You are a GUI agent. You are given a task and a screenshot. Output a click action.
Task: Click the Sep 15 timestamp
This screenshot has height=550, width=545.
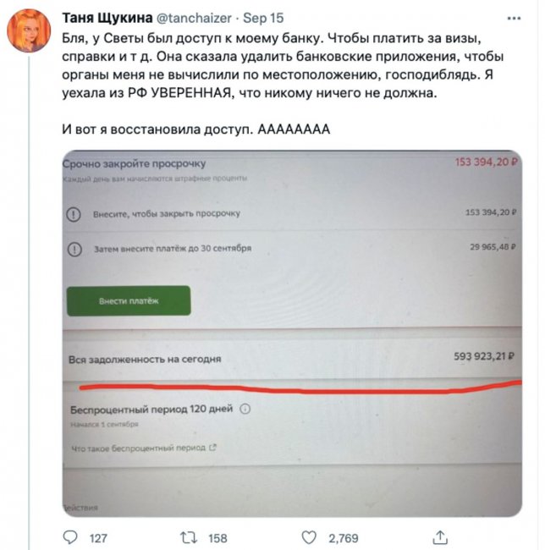coord(263,18)
